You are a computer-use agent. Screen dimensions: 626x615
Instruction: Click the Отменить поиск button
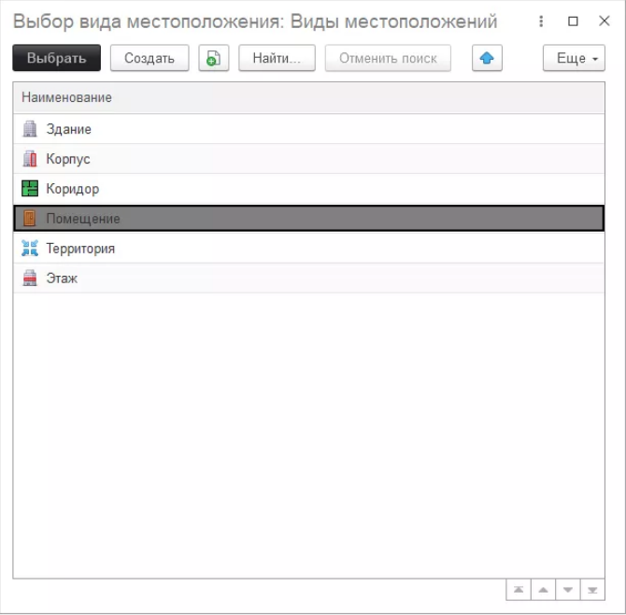point(388,58)
